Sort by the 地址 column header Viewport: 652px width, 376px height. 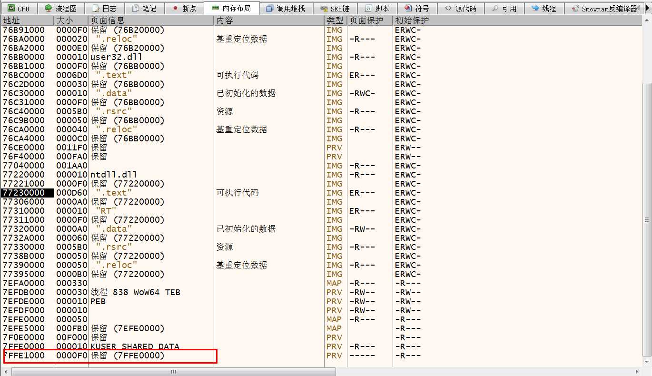27,20
